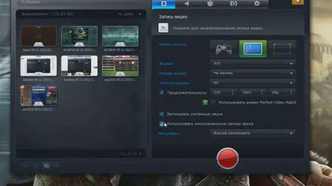The image size is (332, 186).
Task: Decrease seconds with the down arrow
Action: pos(292,94)
